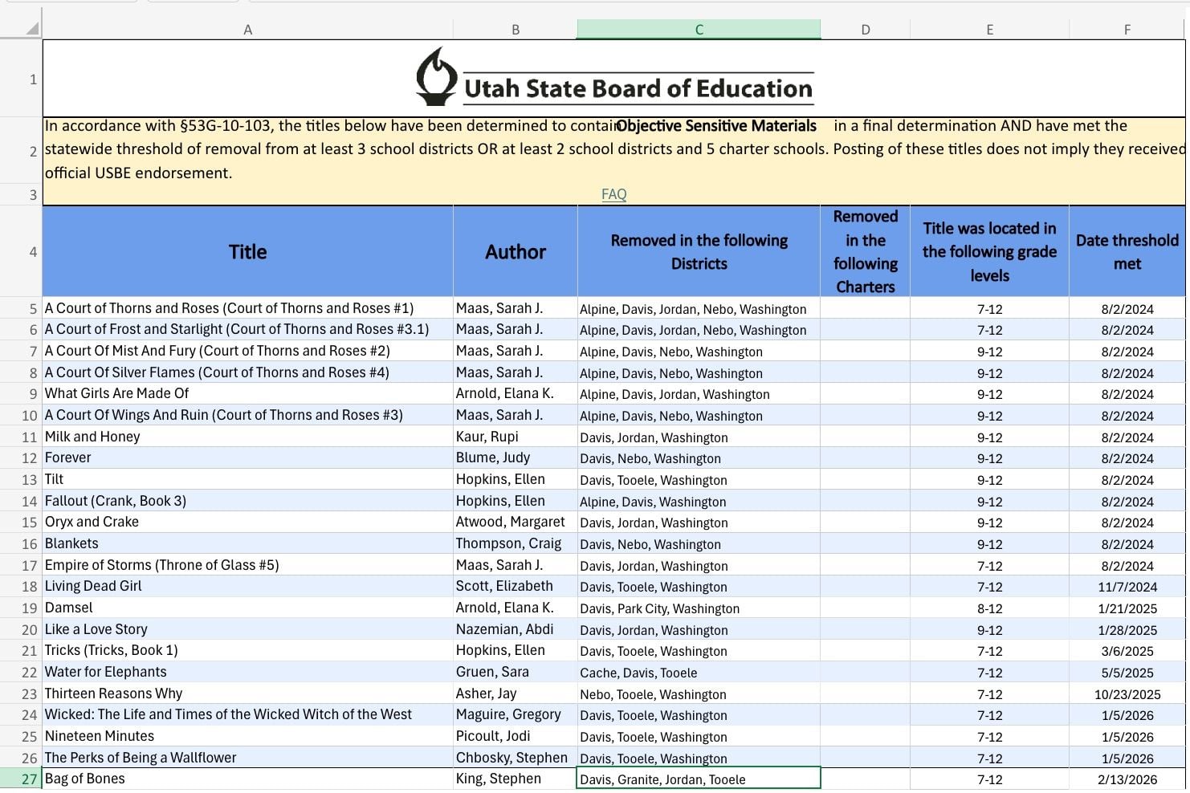Switch to the leftmost browser tab
The width and height of the screenshot is (1190, 793).
(72, 4)
